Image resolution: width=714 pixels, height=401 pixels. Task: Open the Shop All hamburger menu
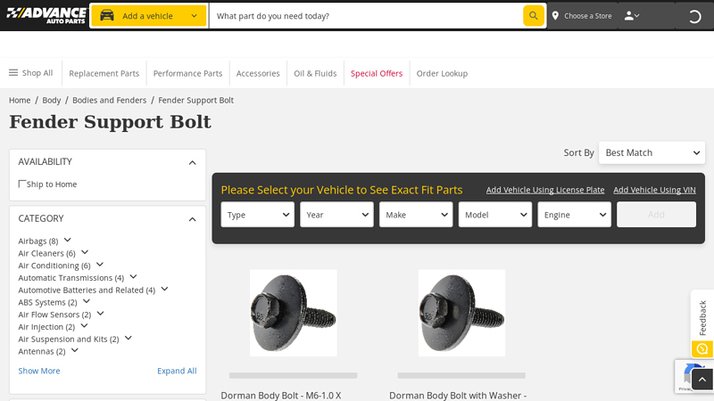[30, 73]
